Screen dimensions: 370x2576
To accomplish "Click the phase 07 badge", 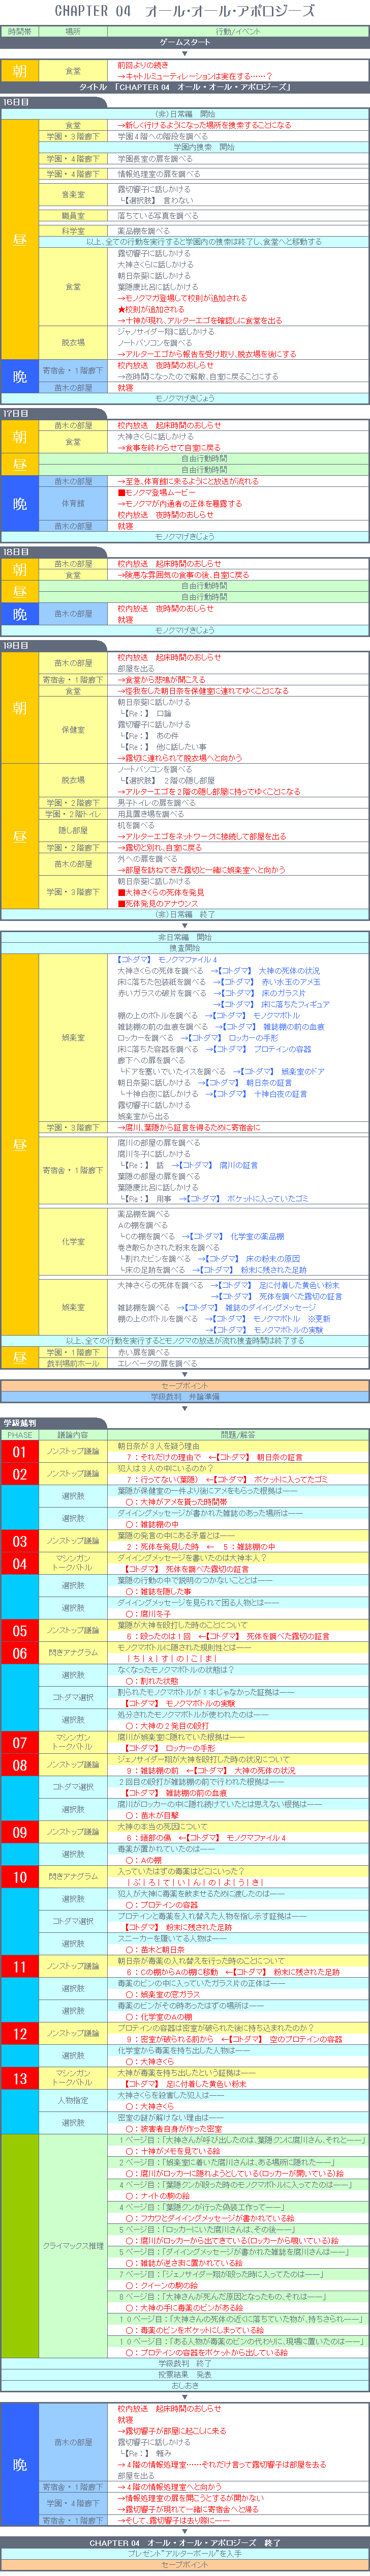I will pos(20,1742).
